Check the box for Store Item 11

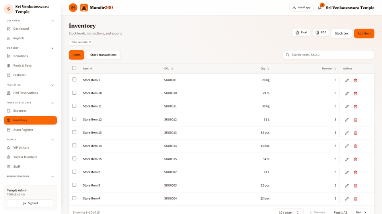(74, 106)
